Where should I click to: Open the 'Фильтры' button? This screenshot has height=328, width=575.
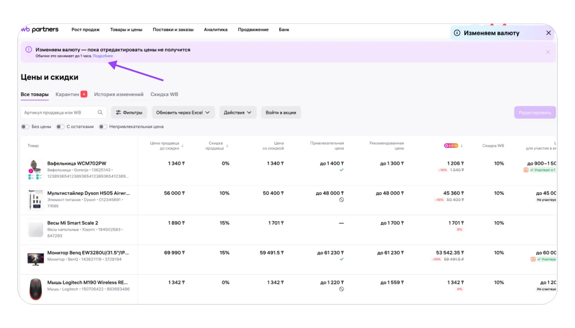click(x=129, y=113)
